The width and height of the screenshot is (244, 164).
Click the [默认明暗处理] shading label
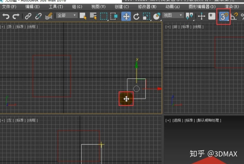point(209,120)
